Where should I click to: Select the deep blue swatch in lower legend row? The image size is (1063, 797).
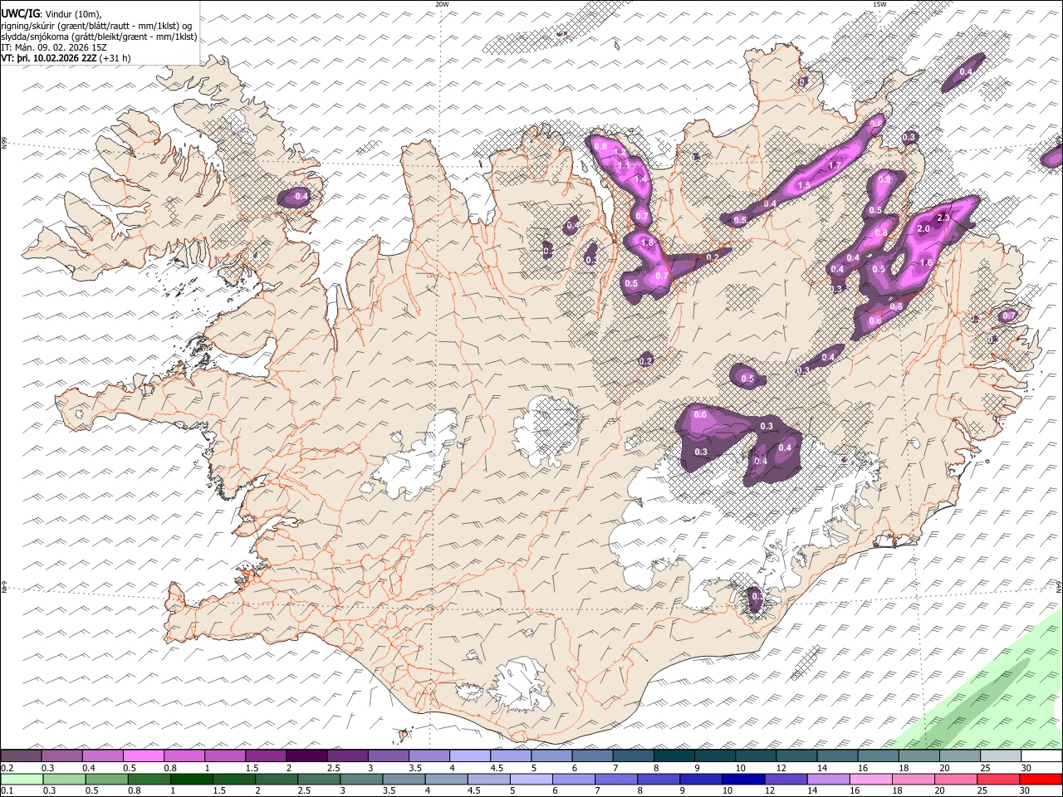pos(743,780)
